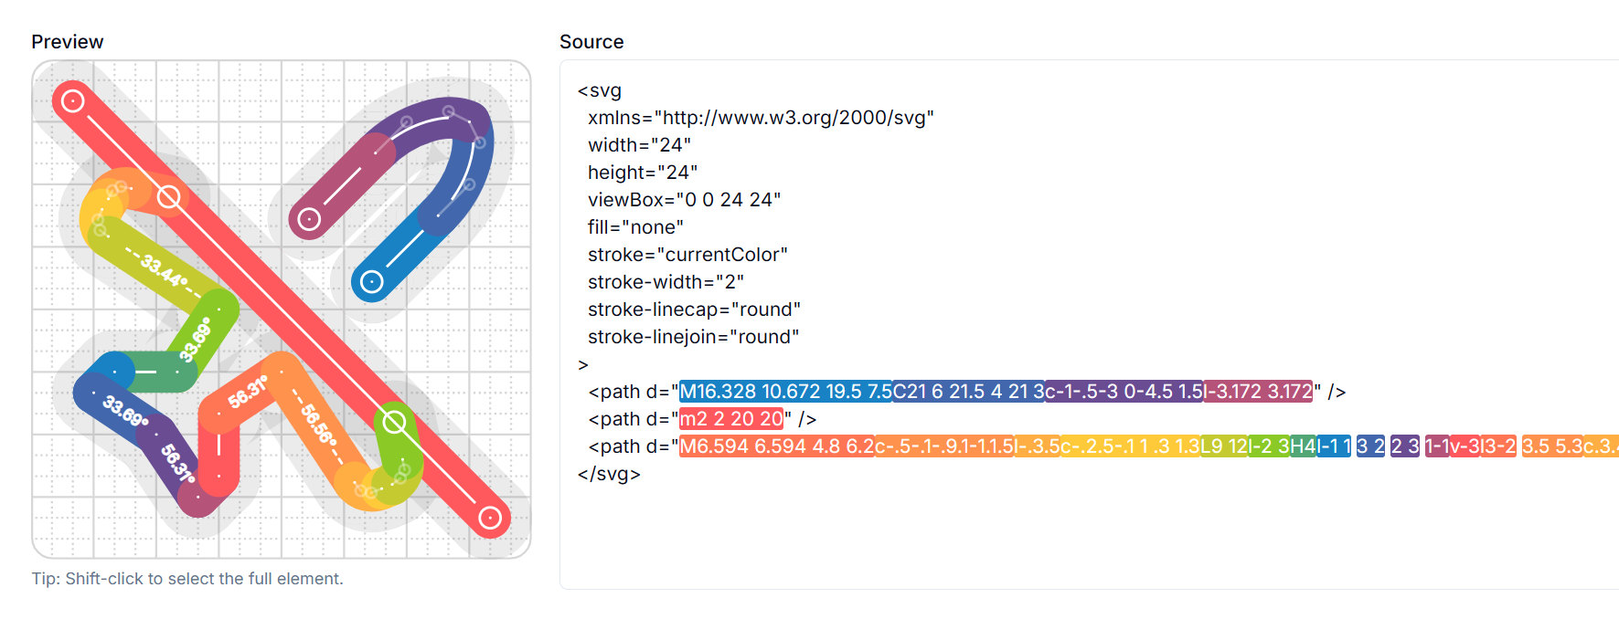Click the "L9 12" line command in source
Viewport: 1619px width, 619px height.
point(1223,446)
